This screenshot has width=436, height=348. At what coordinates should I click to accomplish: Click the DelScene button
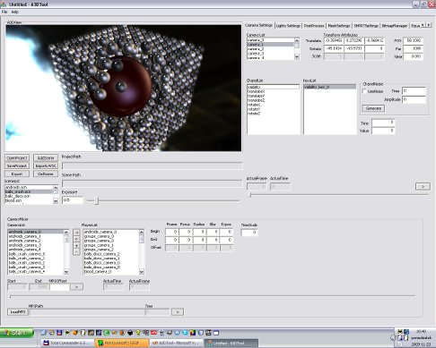tap(46, 174)
